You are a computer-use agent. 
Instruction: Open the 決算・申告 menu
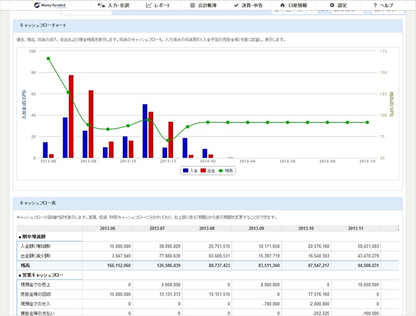(248, 5)
